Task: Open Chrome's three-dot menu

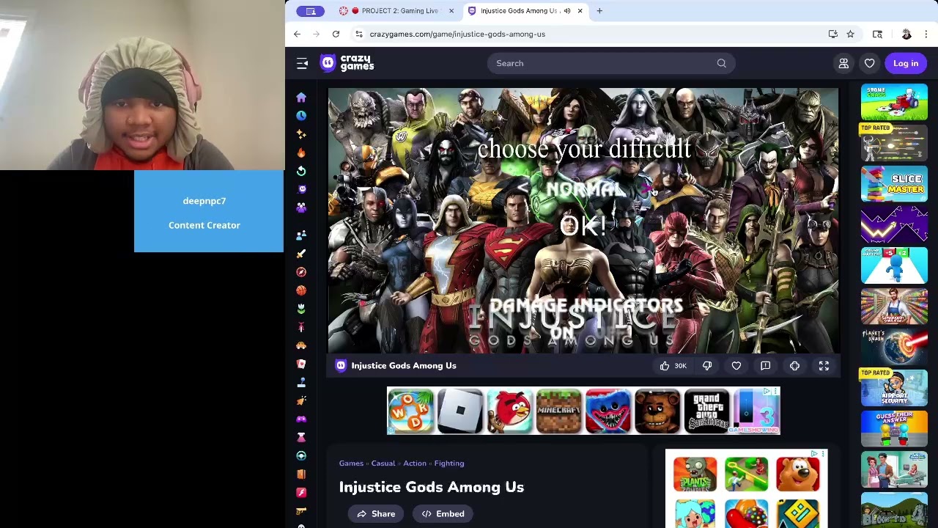Action: (926, 34)
